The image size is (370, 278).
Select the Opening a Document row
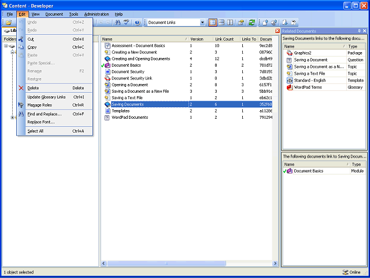pyautogui.click(x=187, y=85)
